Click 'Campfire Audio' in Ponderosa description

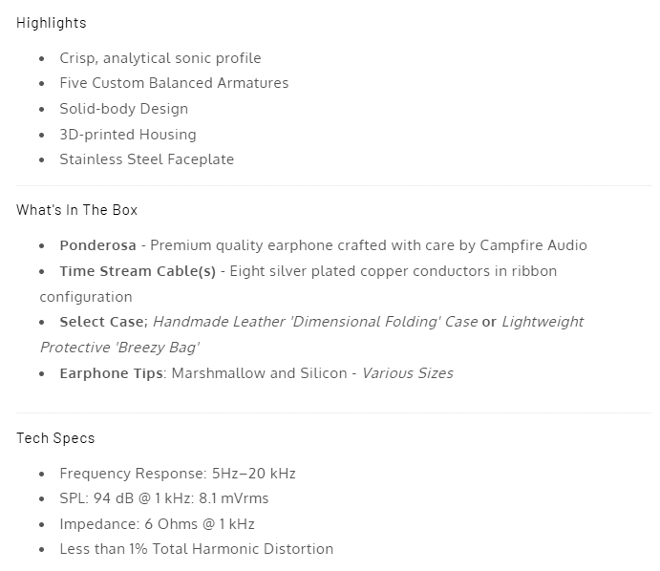(533, 245)
